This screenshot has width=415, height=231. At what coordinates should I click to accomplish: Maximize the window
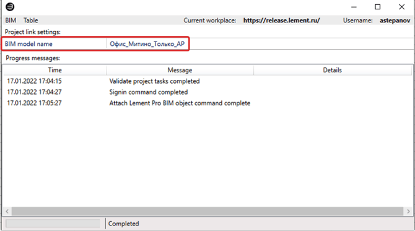point(378,7)
